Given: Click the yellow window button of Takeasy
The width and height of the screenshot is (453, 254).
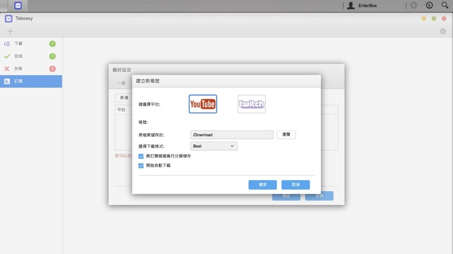Looking at the screenshot, I should click(424, 19).
